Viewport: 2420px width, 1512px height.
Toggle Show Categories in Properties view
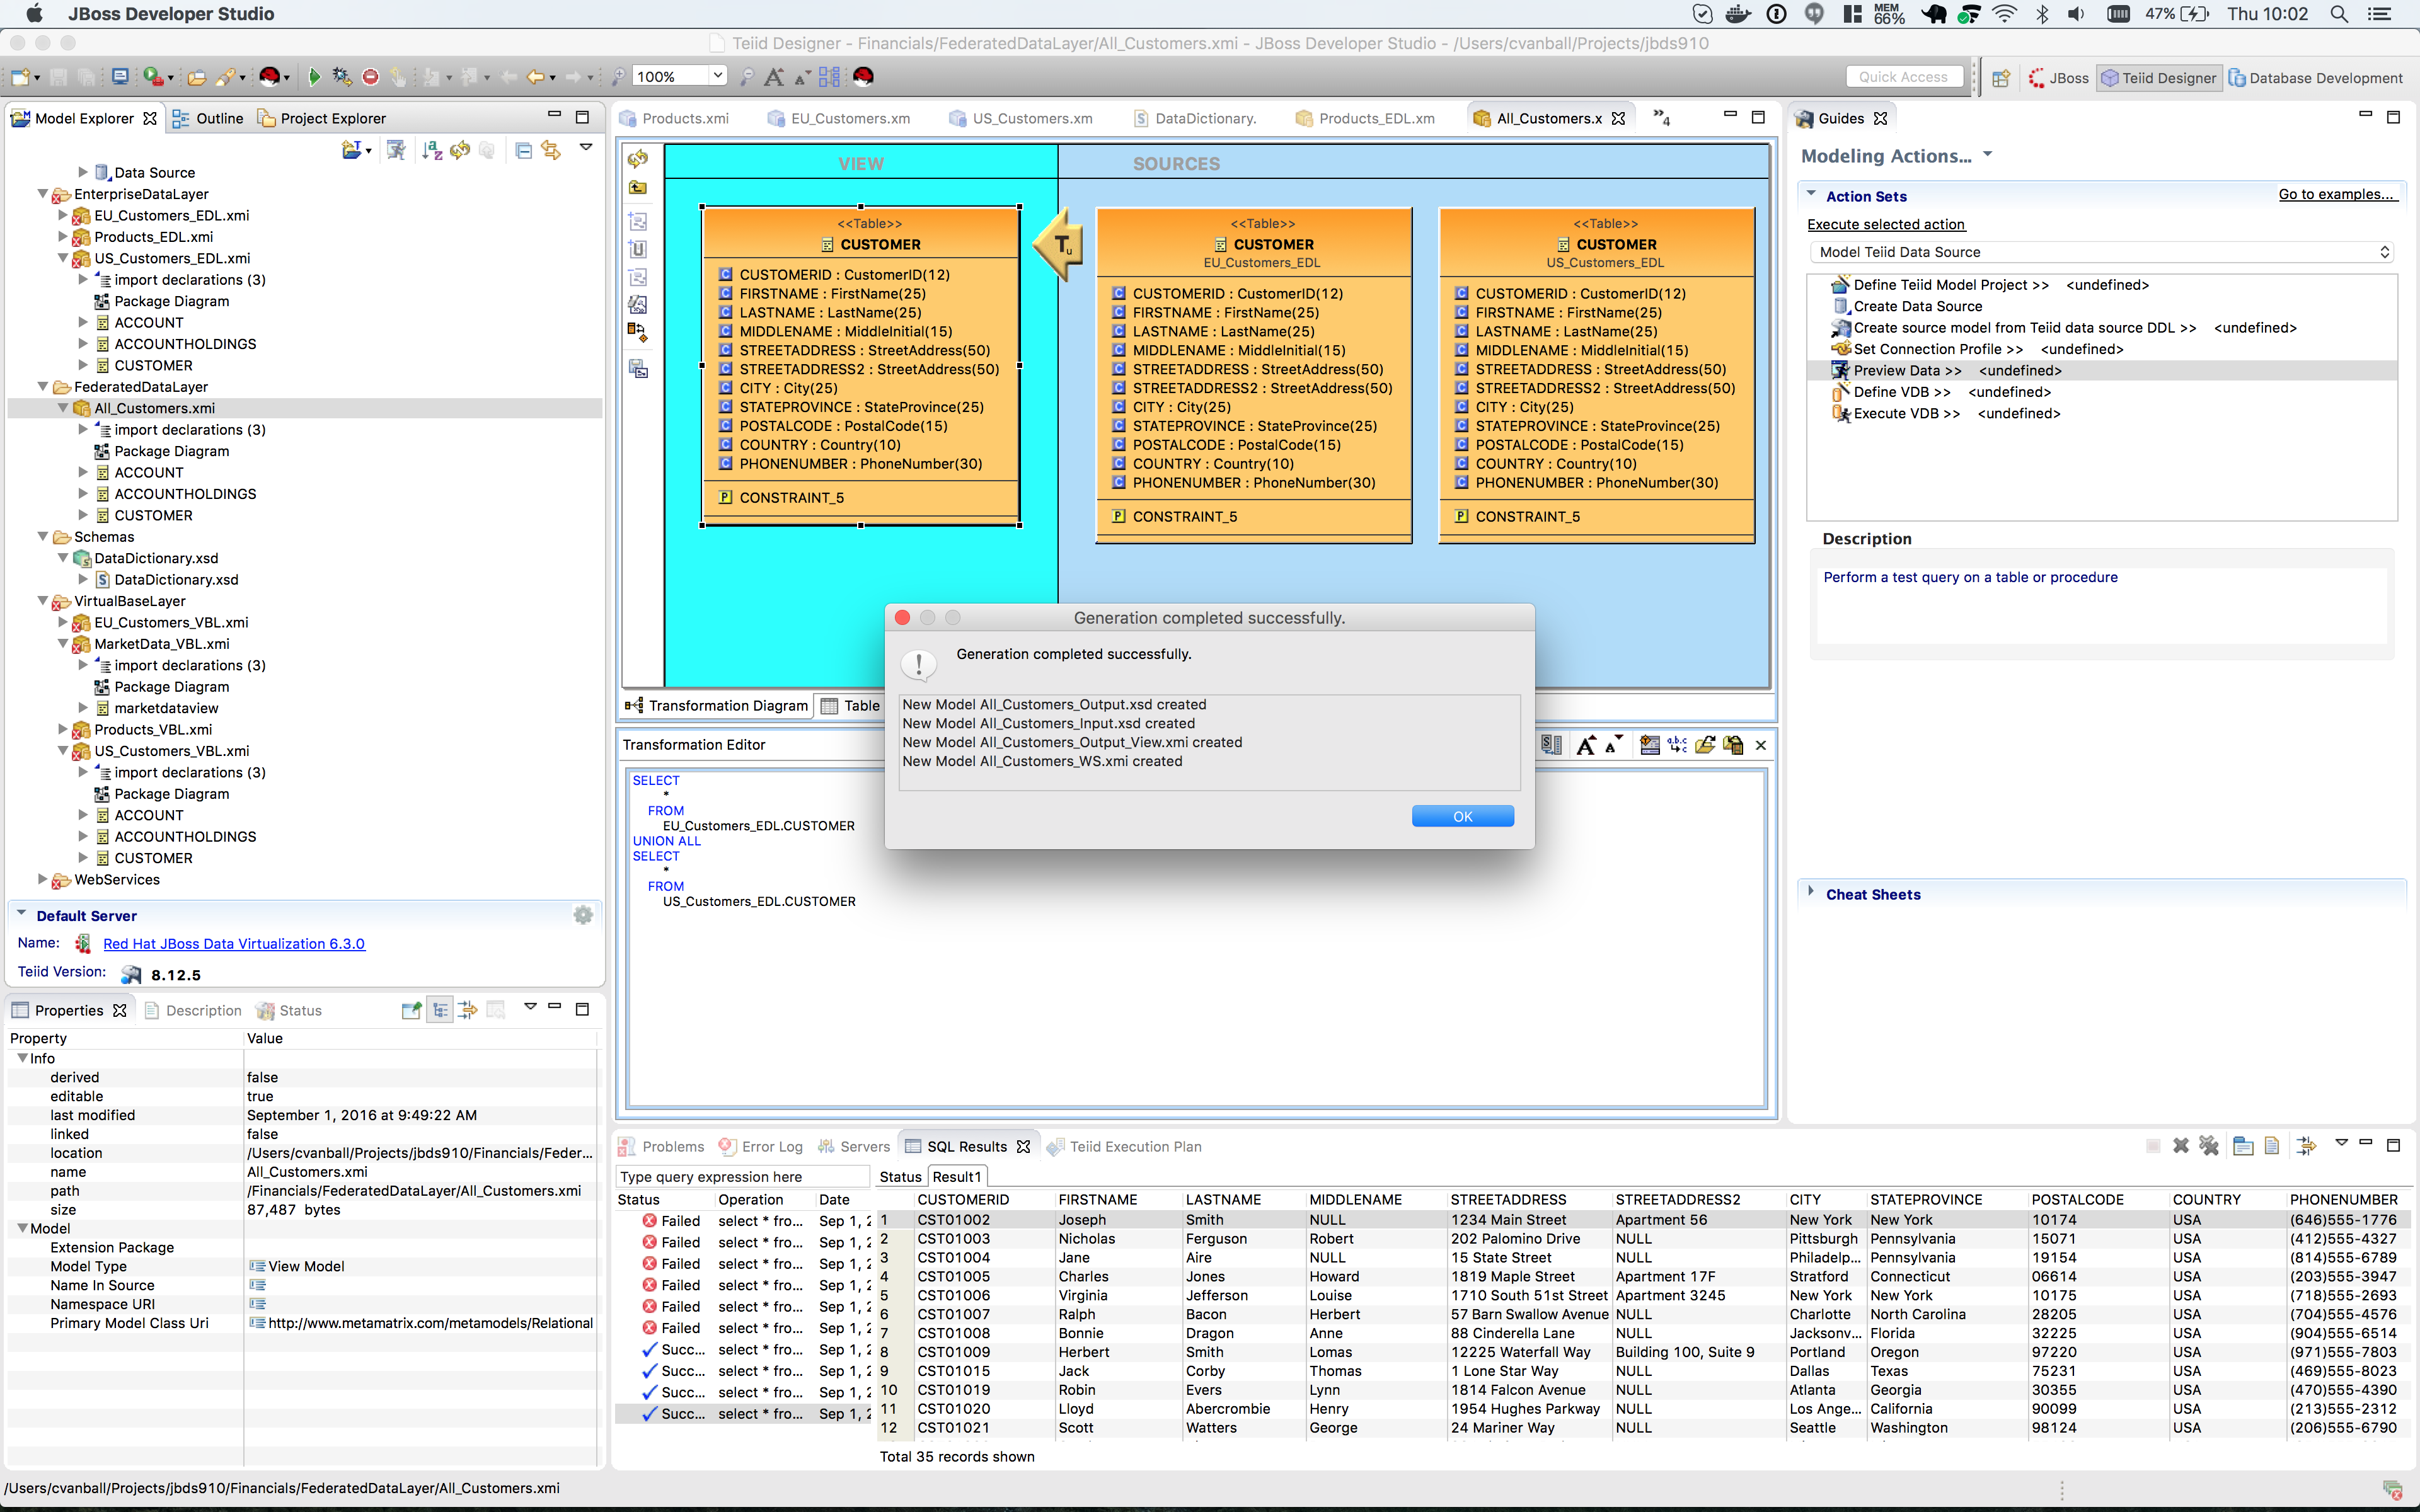[x=440, y=1010]
